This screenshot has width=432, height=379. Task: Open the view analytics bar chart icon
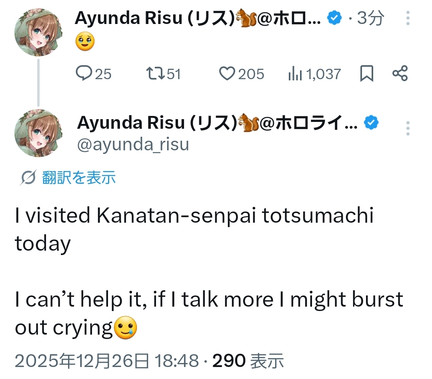[x=295, y=74]
